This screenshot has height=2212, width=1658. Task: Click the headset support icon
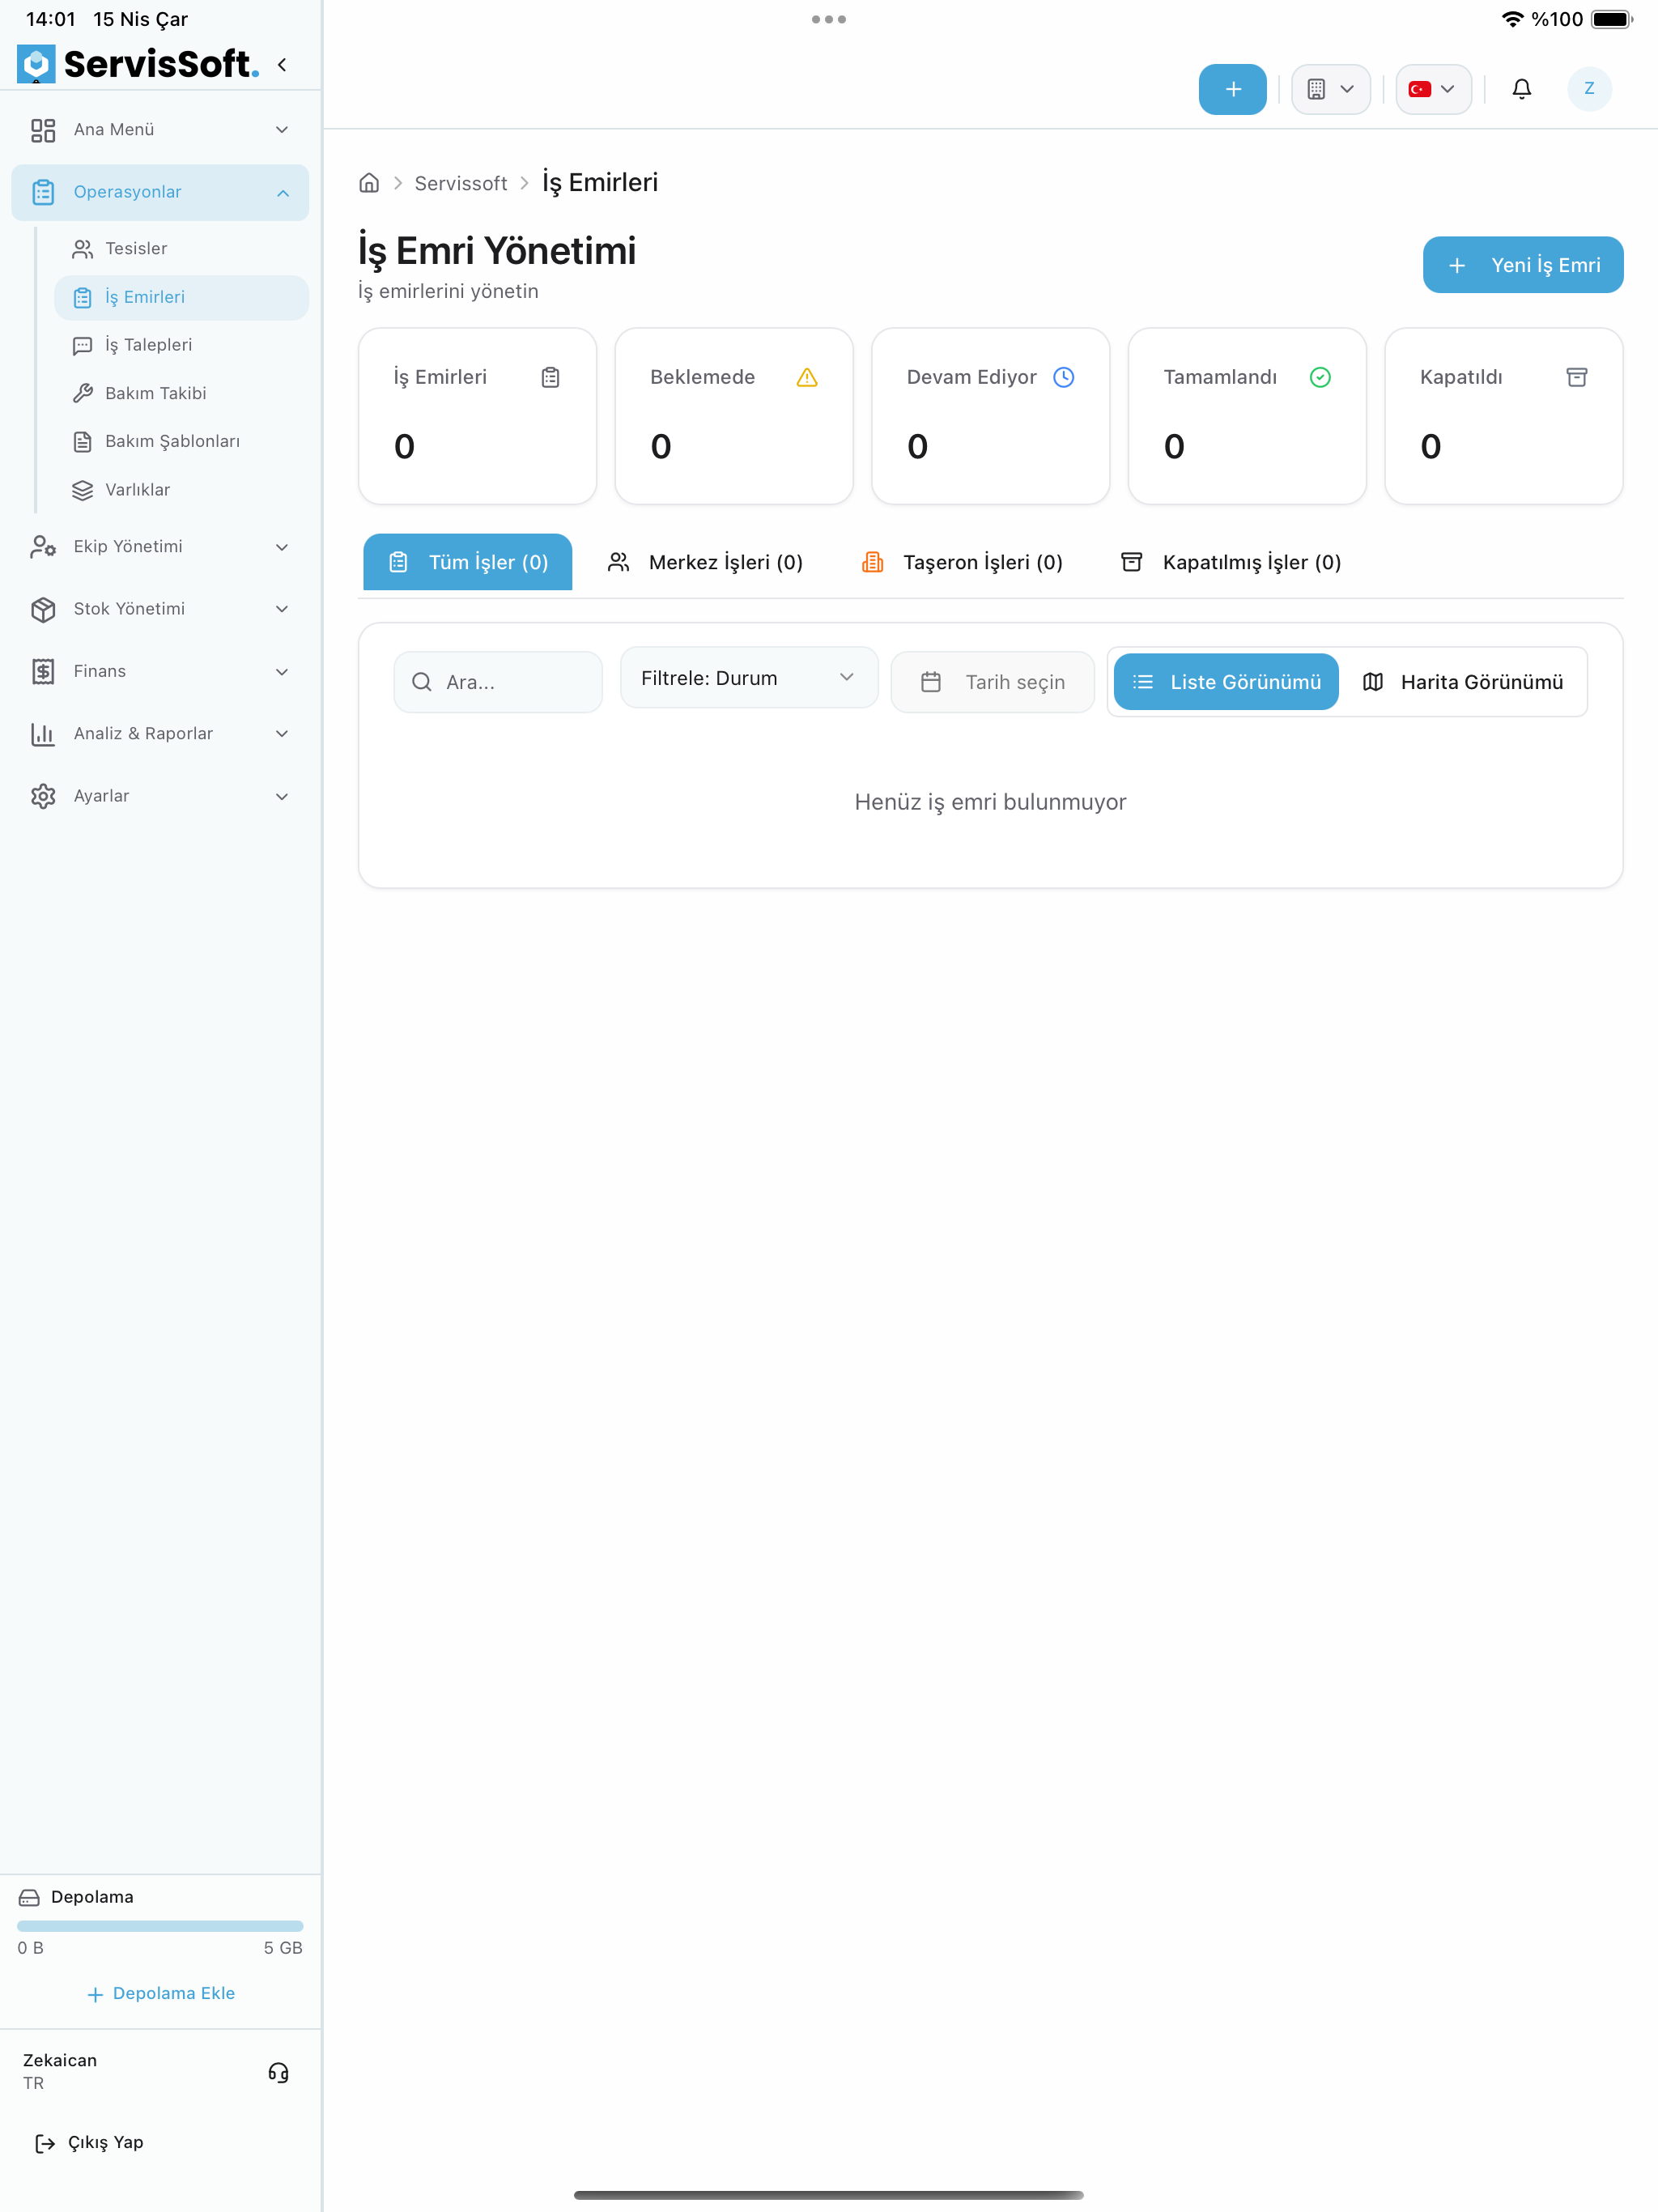pos(278,2072)
